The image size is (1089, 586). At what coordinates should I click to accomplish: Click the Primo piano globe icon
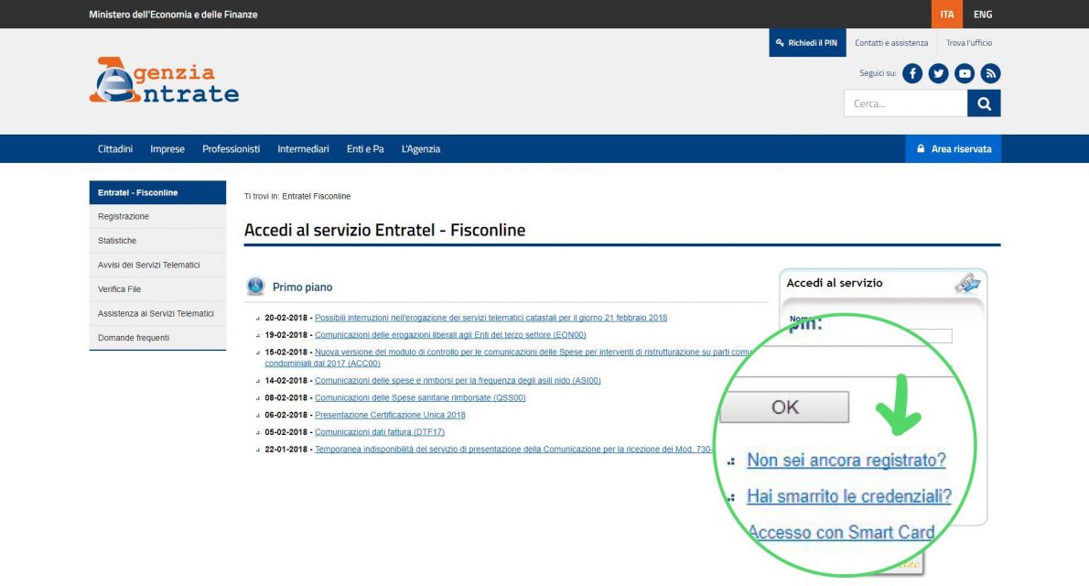point(255,286)
